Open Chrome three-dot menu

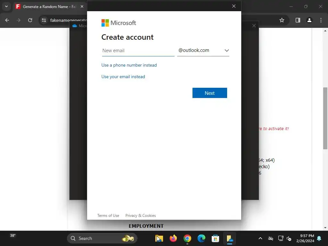321,20
